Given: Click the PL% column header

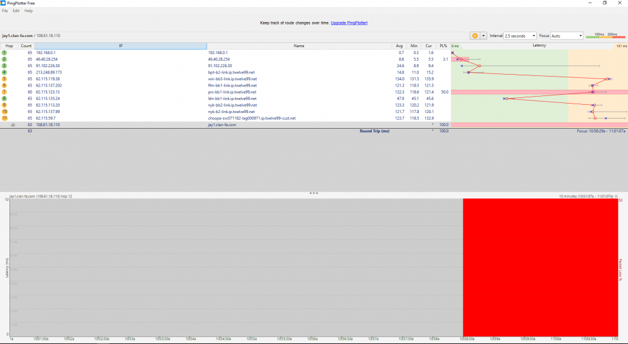Looking at the screenshot, I should coord(443,46).
